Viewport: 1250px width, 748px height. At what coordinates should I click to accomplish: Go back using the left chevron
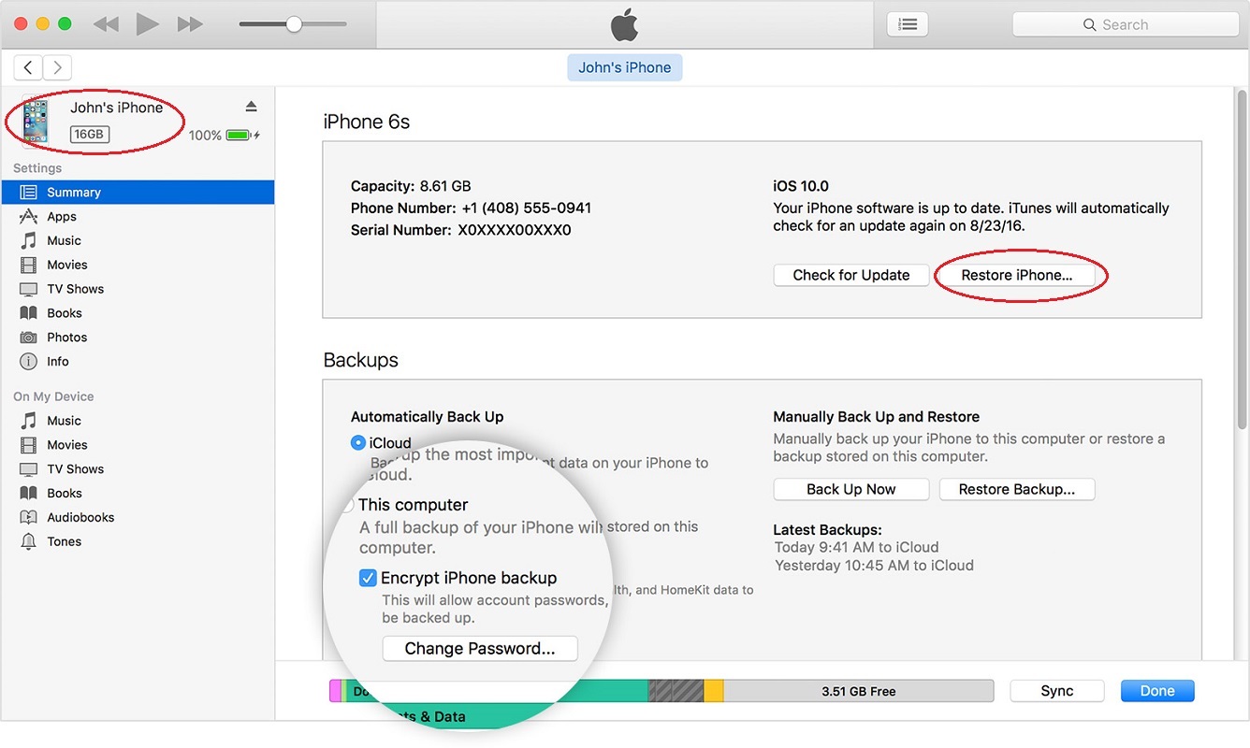[x=29, y=67]
